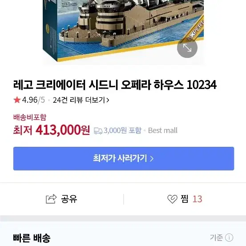The height and width of the screenshot is (246, 246).
Task: Click the Best mall seller name
Action: pyautogui.click(x=163, y=130)
